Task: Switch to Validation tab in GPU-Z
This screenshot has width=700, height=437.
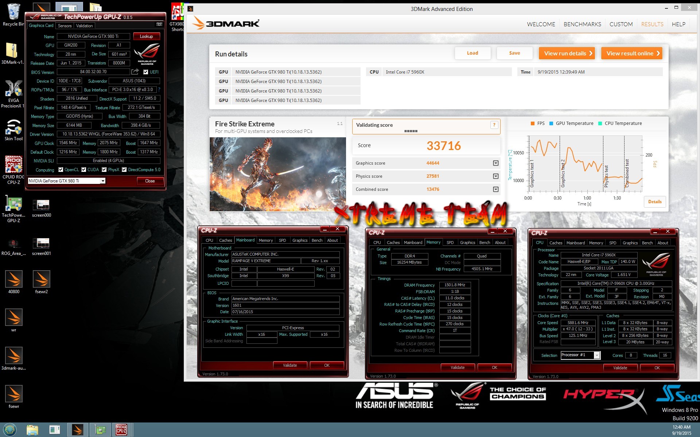Action: click(84, 26)
